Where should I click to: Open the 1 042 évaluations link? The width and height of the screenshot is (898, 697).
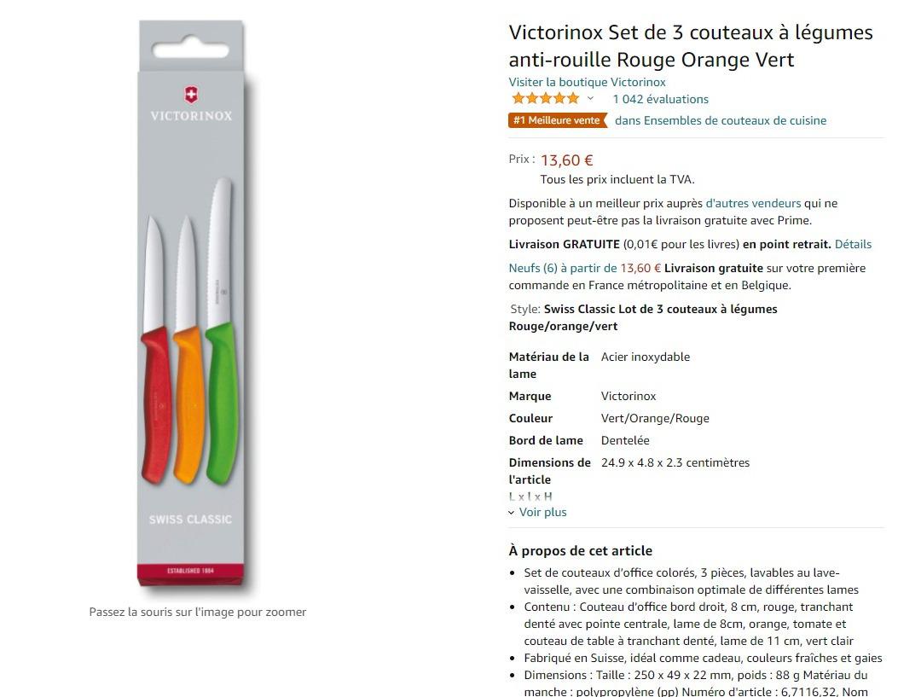click(660, 99)
